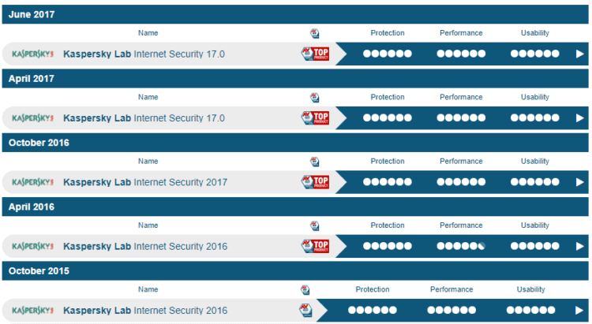This screenshot has height=324, width=592.
Task: Click the October 2015 section header bar
Action: (295, 271)
